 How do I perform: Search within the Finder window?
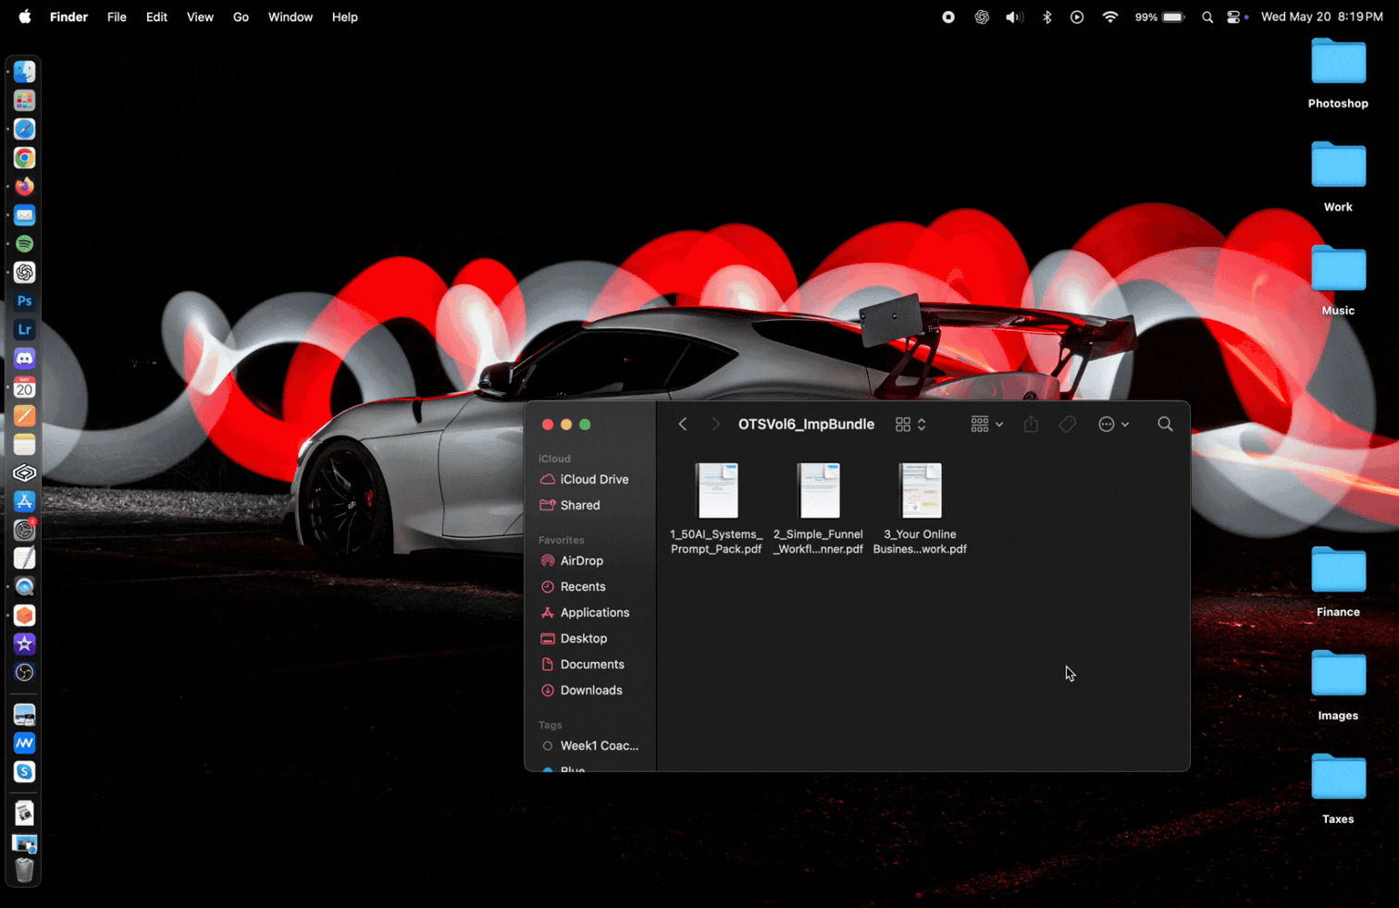click(x=1165, y=424)
